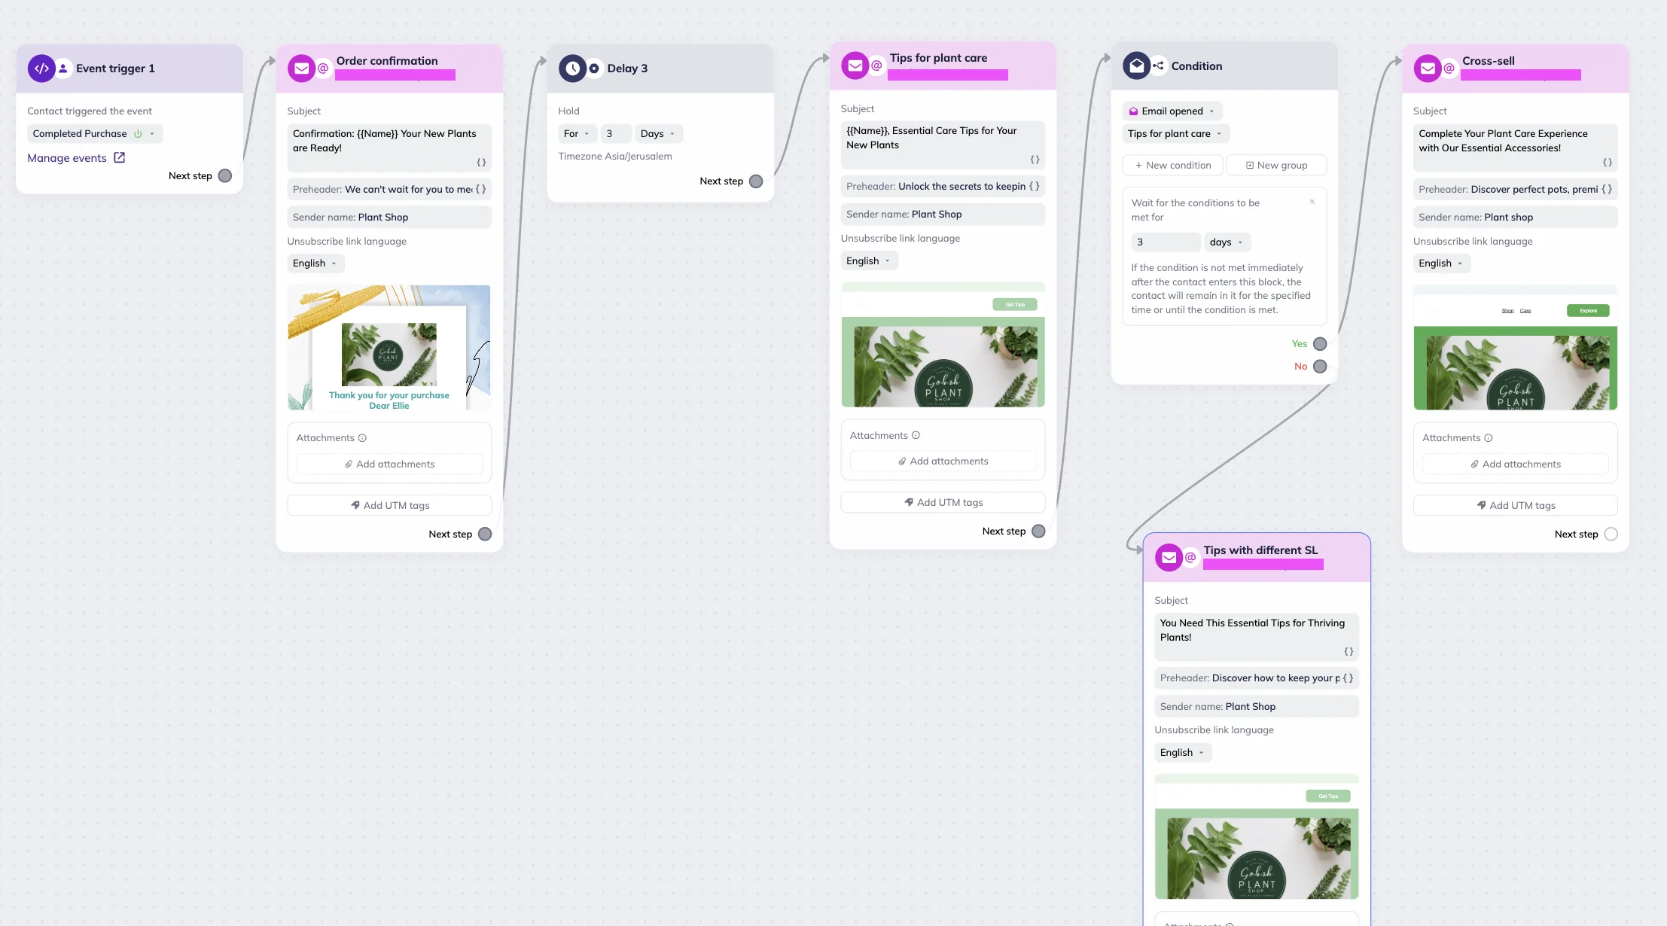The width and height of the screenshot is (1667, 926).
Task: Click the Yes output connector of Condition
Action: (1320, 344)
